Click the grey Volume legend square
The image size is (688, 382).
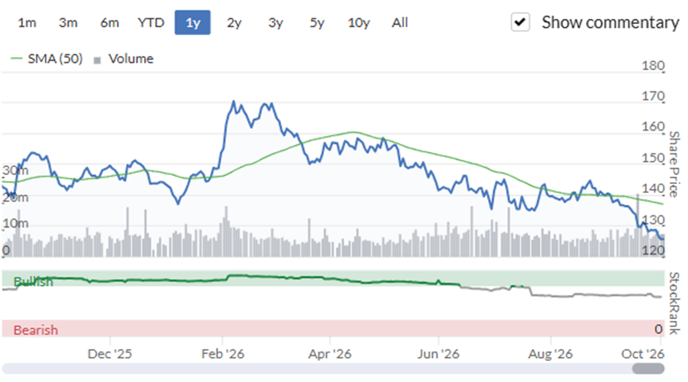(x=97, y=60)
